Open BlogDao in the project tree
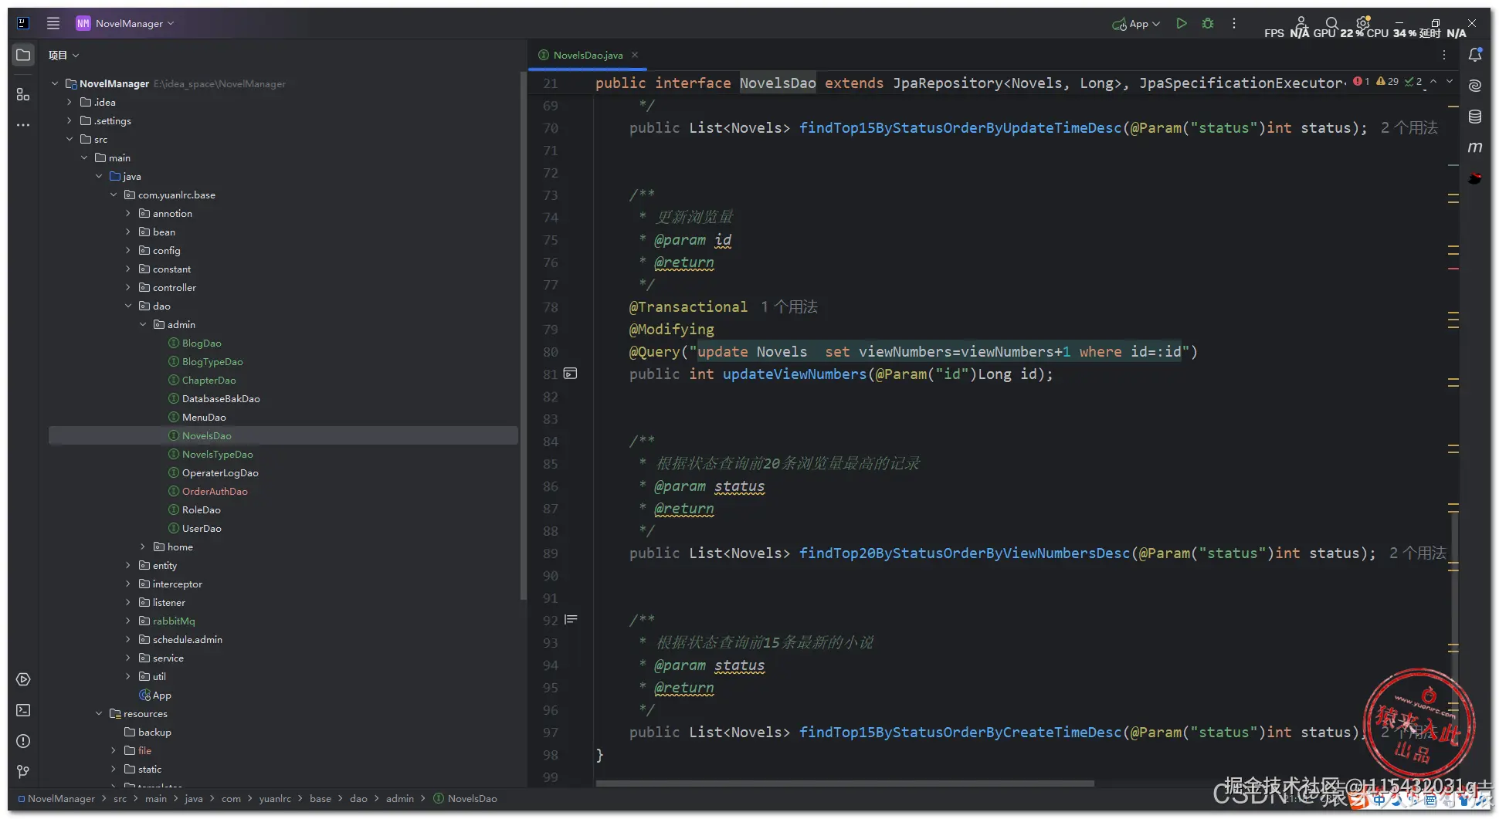The width and height of the screenshot is (1499, 819). coord(202,343)
